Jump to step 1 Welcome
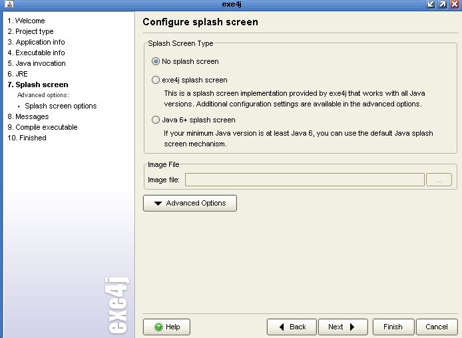 (26, 21)
